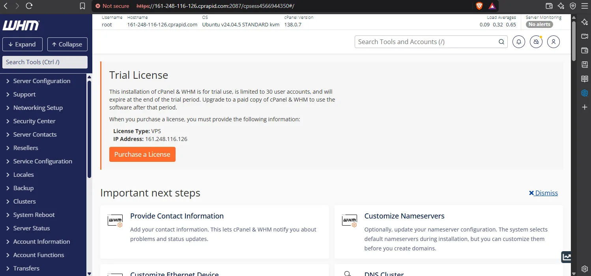Open the Customize Nameservers card
Viewport: 591px width, 276px height.
coord(449,232)
